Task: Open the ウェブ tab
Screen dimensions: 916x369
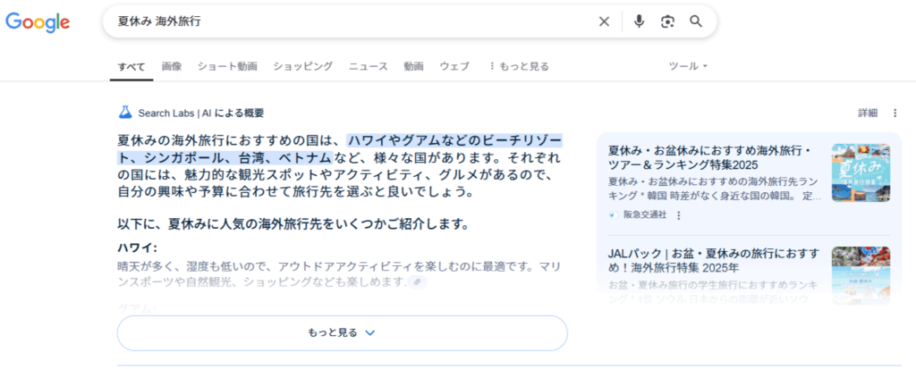Action: pyautogui.click(x=454, y=66)
